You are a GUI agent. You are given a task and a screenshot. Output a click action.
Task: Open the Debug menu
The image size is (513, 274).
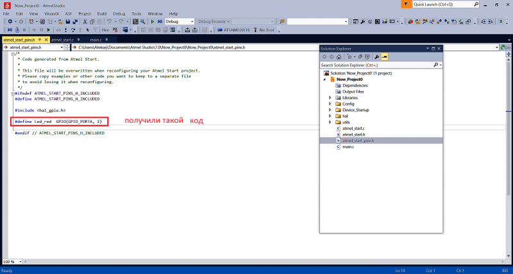(119, 13)
